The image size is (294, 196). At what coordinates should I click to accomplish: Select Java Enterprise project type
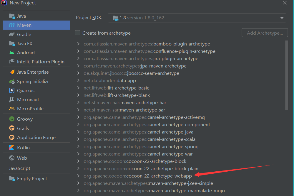(x=36, y=72)
